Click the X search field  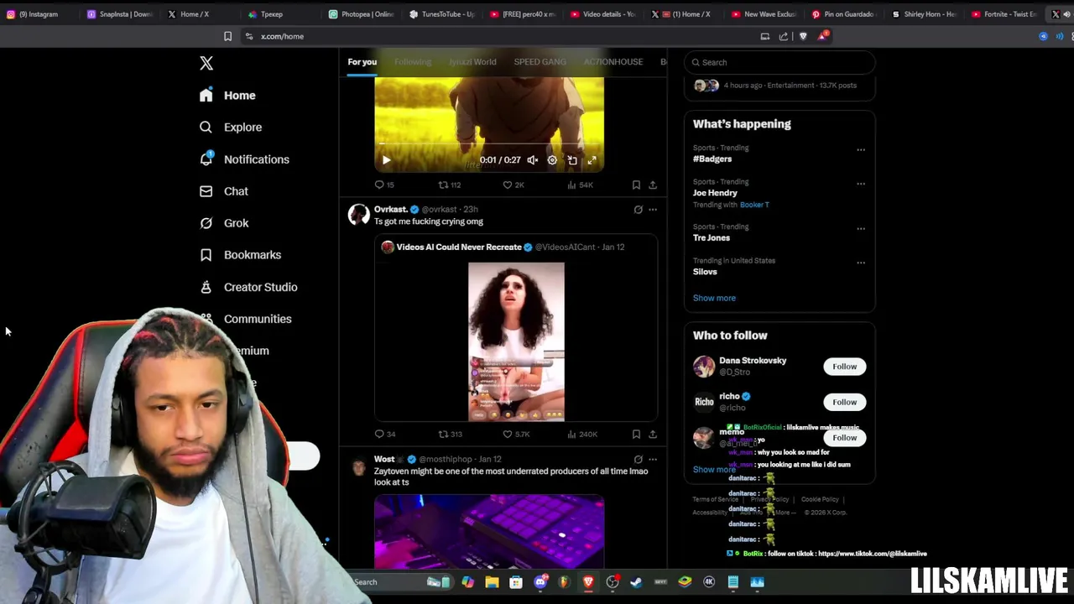779,63
